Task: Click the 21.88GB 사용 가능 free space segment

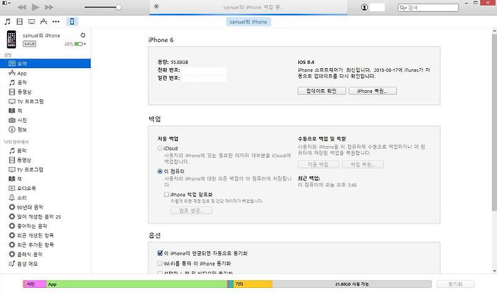Action: (x=352, y=284)
